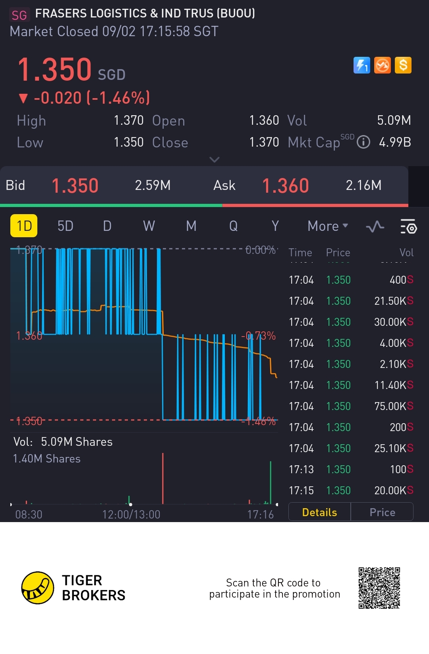Switch trades panel to Details
This screenshot has height=654, width=429.
click(x=319, y=512)
